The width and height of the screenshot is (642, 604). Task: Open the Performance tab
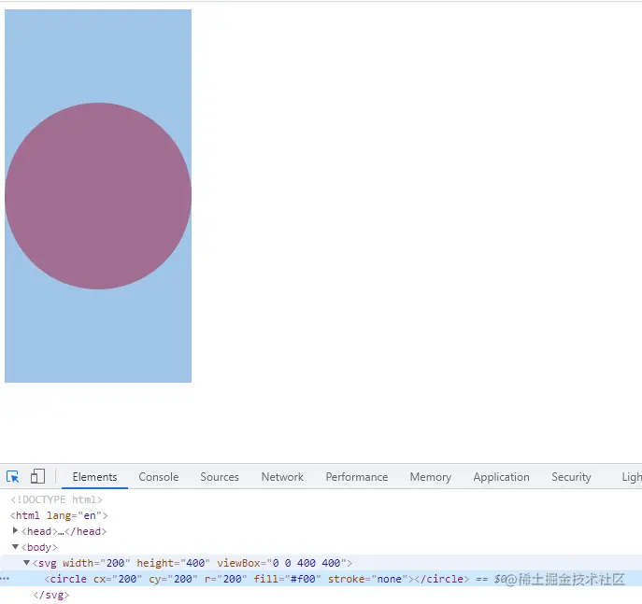[357, 477]
